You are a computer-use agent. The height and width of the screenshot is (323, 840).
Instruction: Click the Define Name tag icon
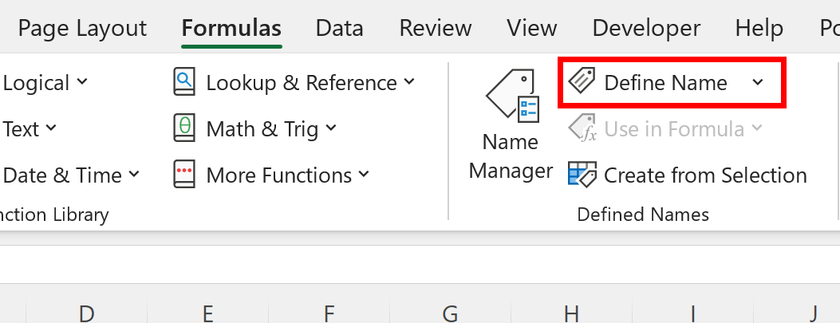(x=582, y=82)
